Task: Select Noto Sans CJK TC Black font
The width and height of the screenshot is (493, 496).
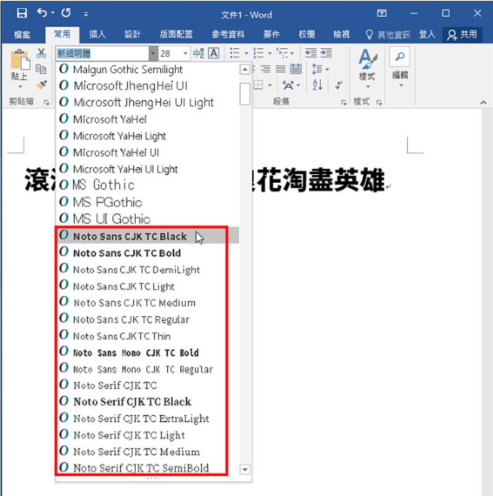Action: tap(147, 236)
